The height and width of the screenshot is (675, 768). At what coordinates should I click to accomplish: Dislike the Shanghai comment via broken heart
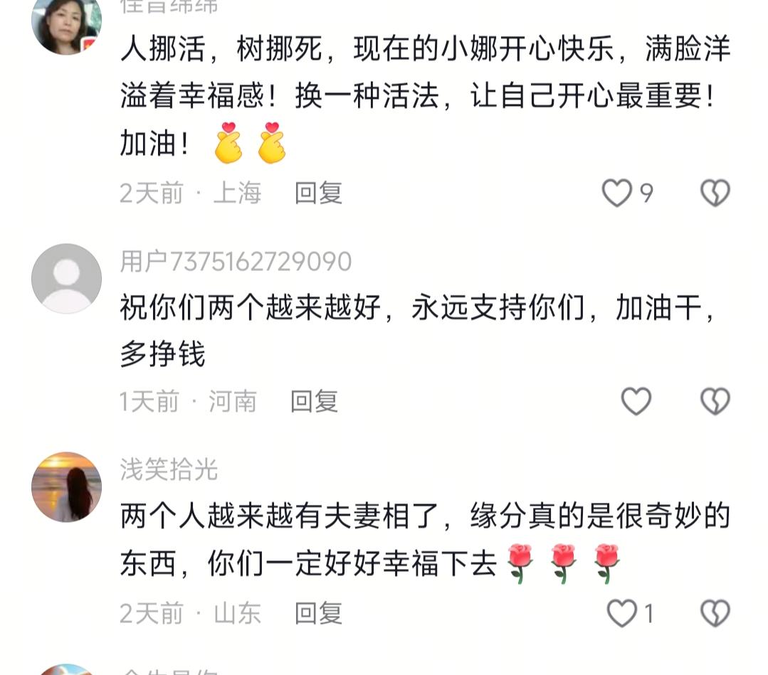click(715, 192)
